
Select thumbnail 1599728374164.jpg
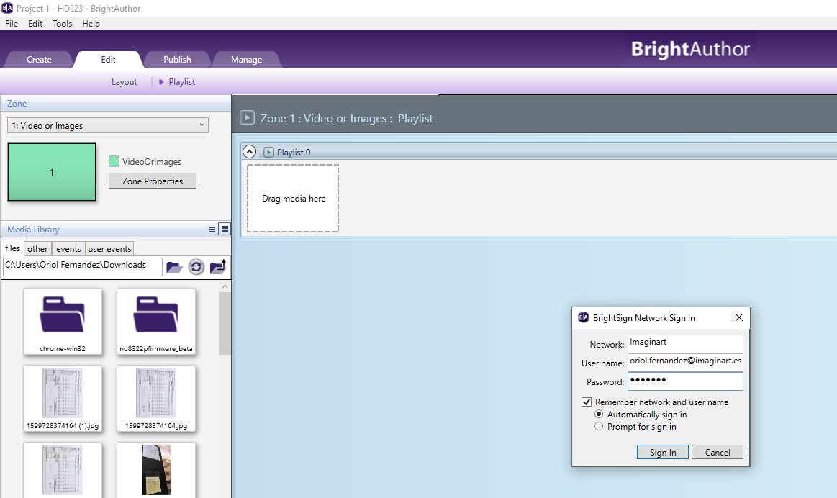coord(156,398)
